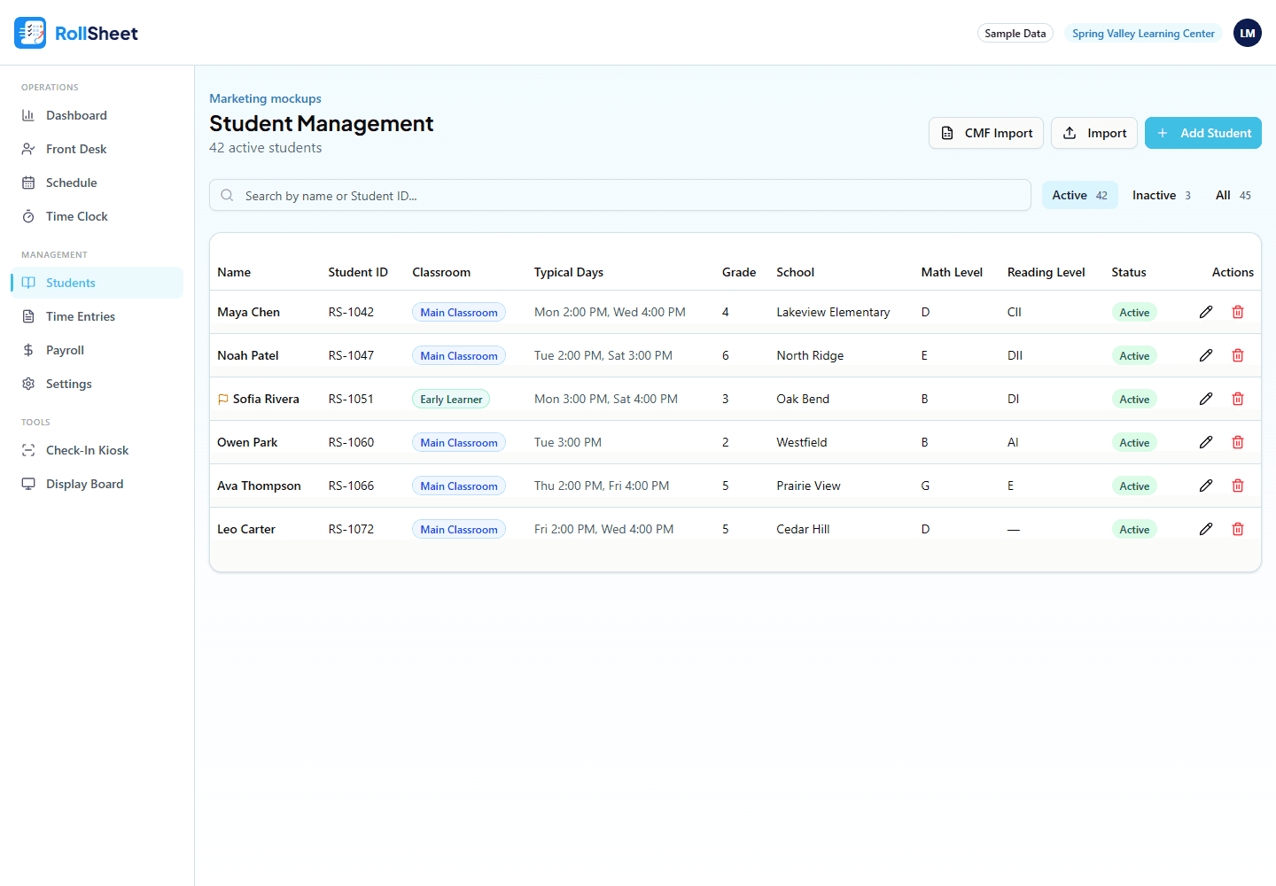This screenshot has height=886, width=1276.
Task: Click the flag icon beside Sofia Rivera
Action: coord(223,400)
